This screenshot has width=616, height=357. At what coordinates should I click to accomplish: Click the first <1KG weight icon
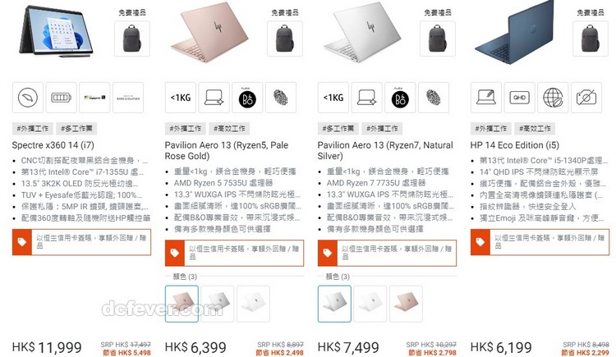[181, 98]
